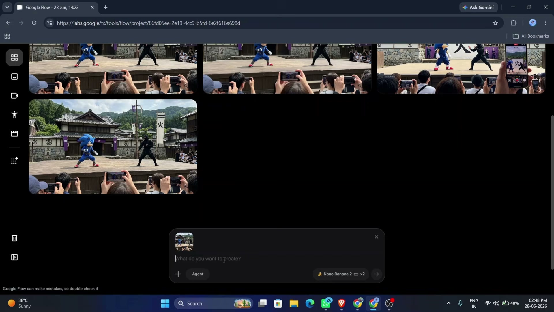Screen dimensions: 554x312
Task: Click the page vertical scrollbar
Action: (x=552, y=192)
